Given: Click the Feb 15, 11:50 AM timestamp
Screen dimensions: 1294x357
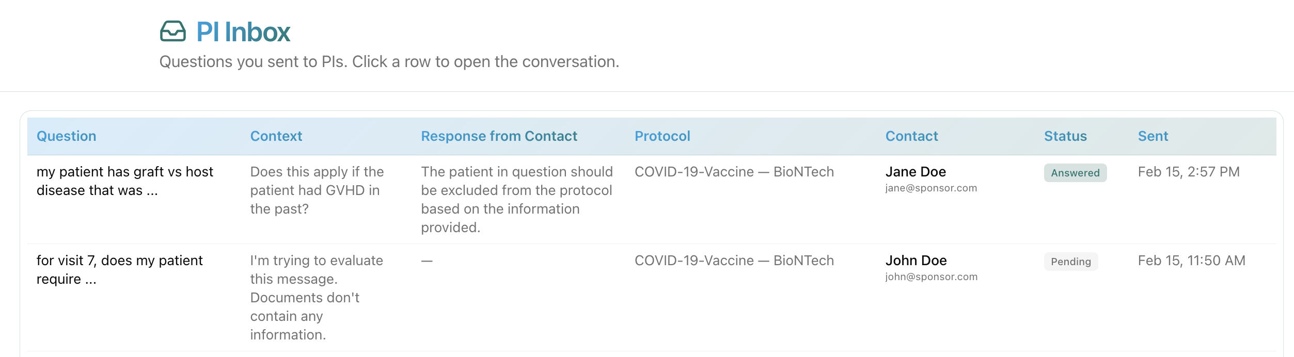Looking at the screenshot, I should coord(1191,261).
